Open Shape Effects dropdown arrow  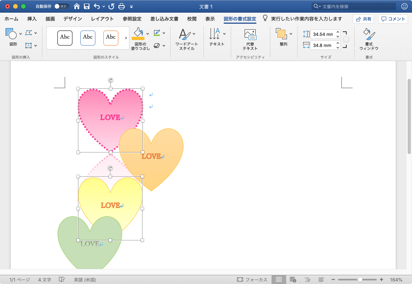pyautogui.click(x=164, y=46)
